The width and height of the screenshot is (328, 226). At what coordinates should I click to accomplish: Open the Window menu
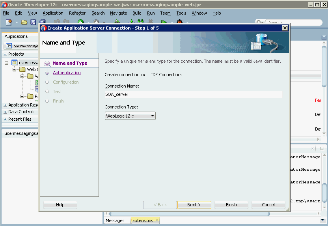pos(199,13)
